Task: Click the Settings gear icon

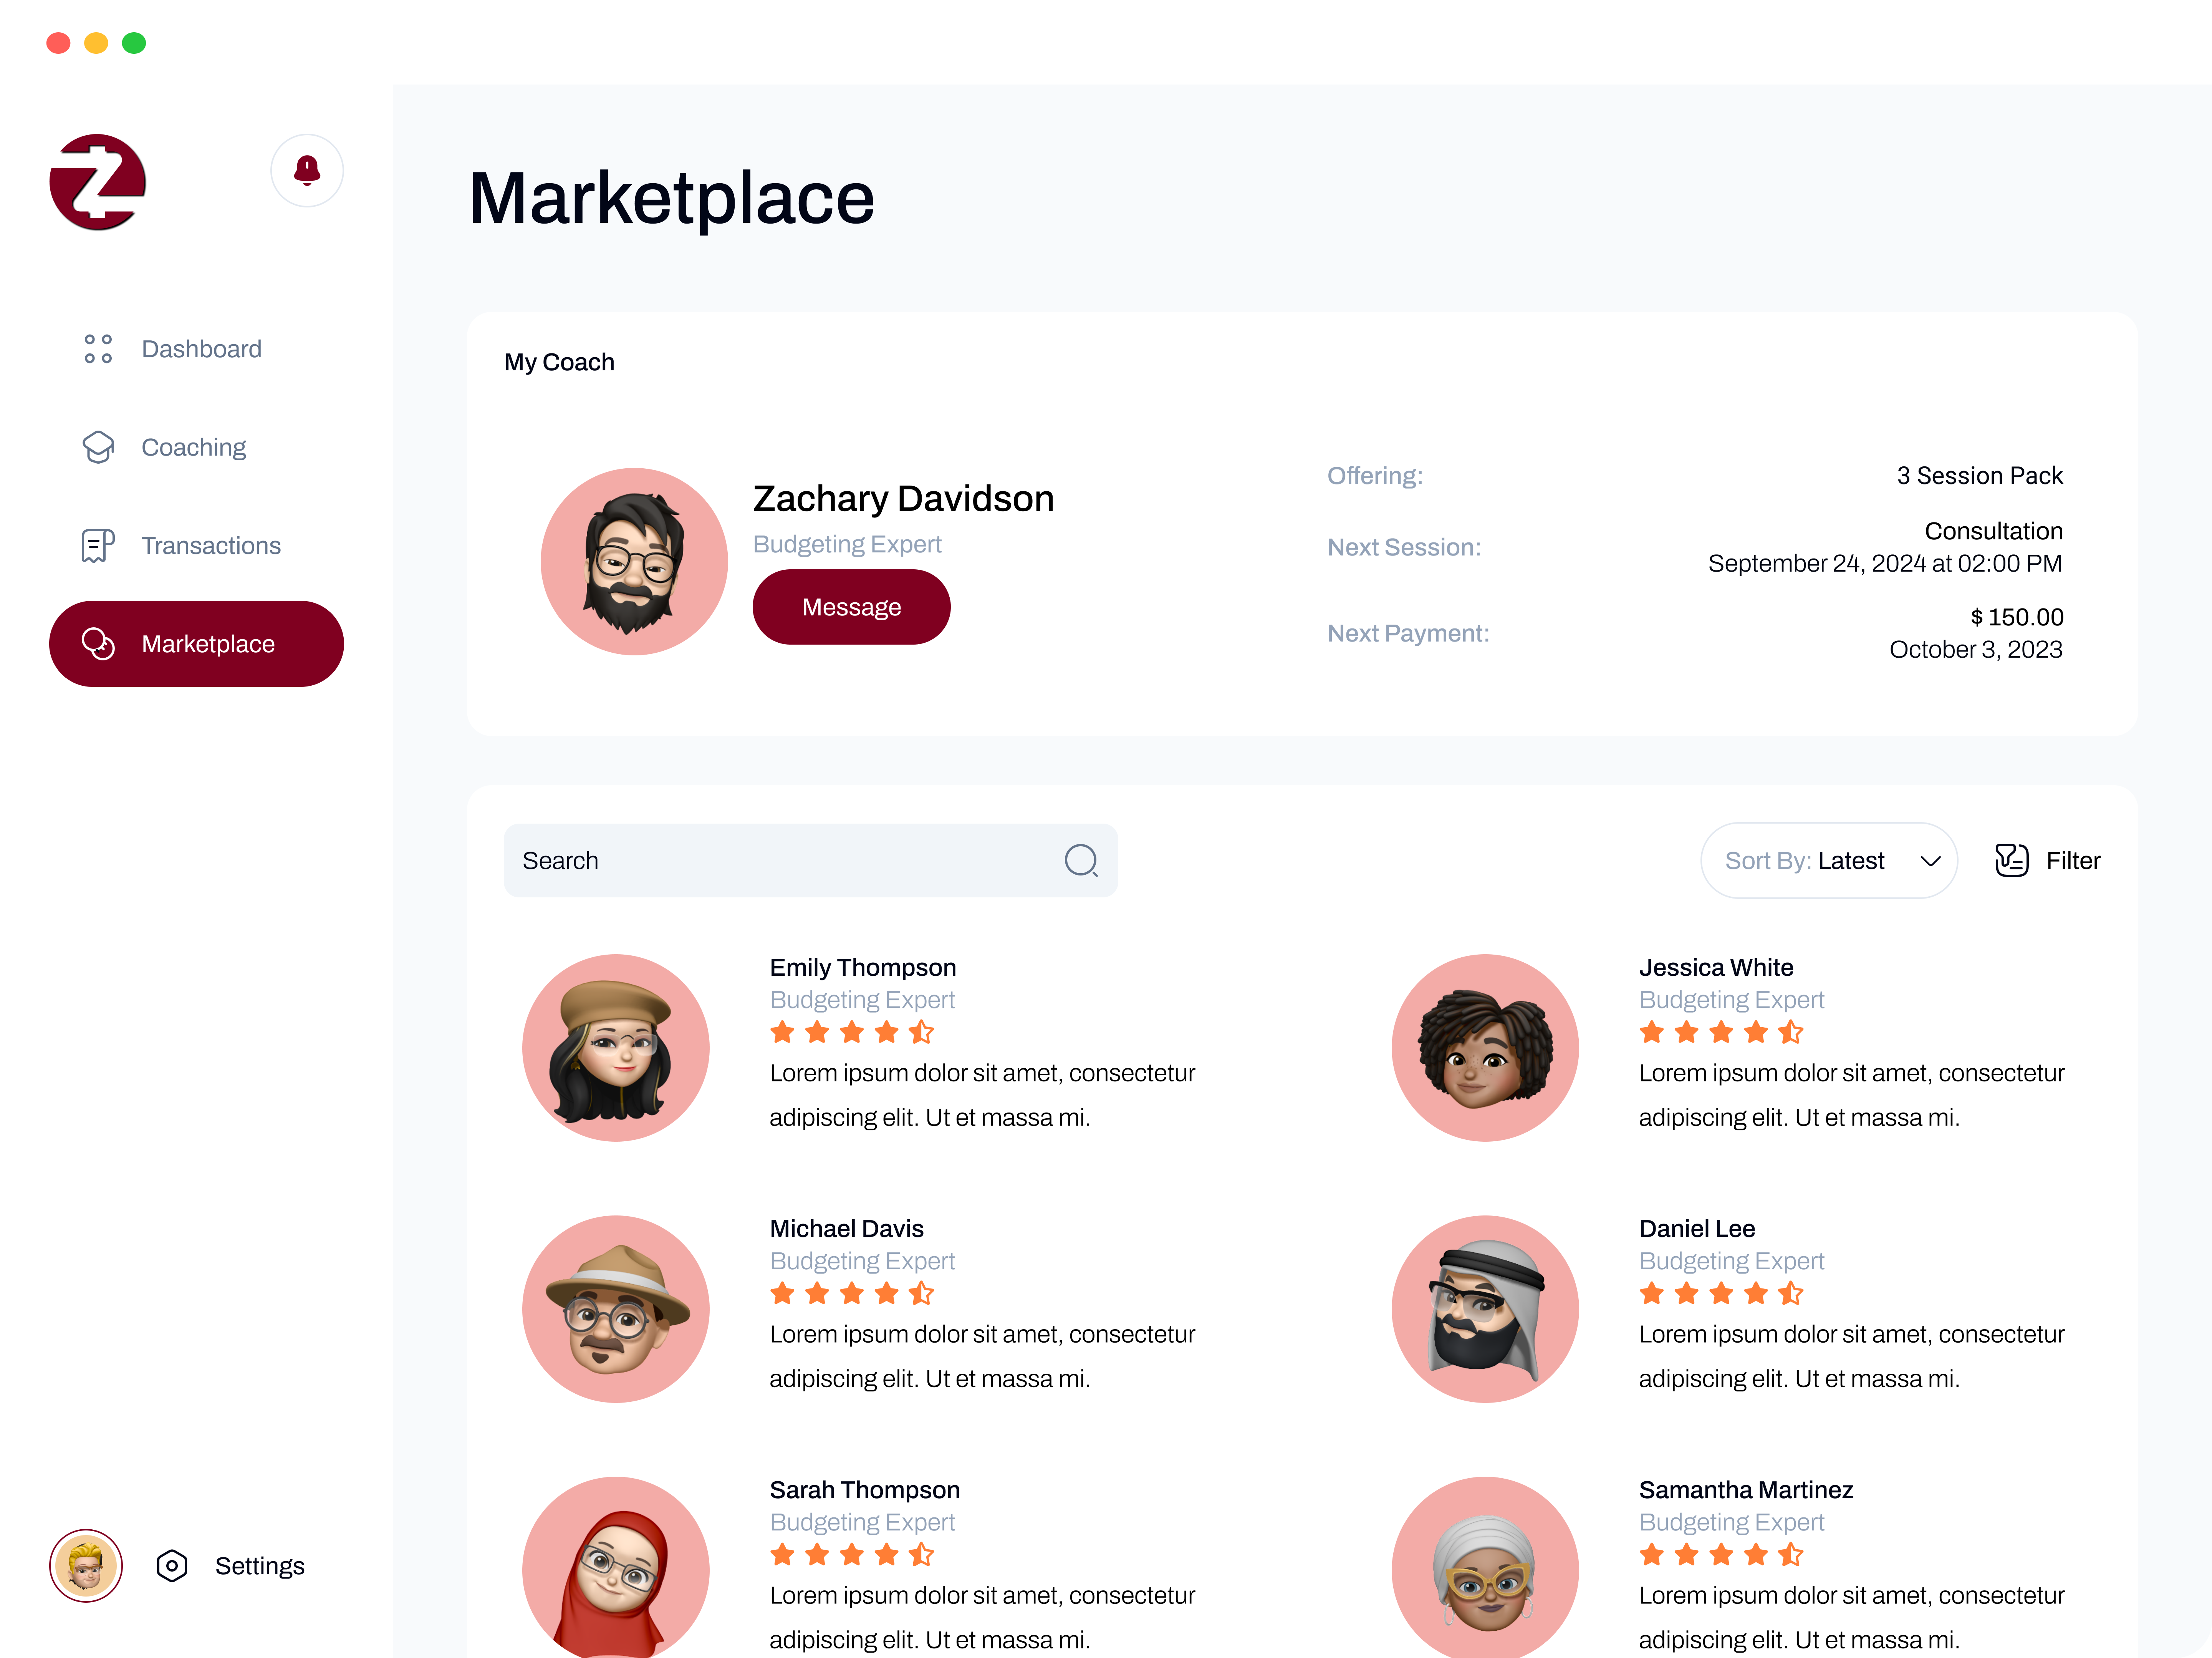Action: point(172,1566)
